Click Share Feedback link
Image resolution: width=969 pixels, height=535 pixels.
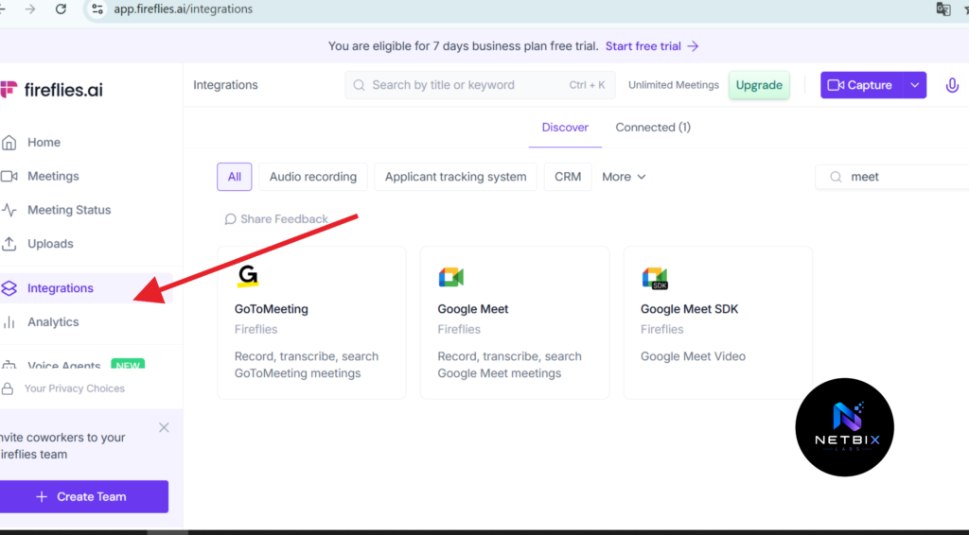276,219
